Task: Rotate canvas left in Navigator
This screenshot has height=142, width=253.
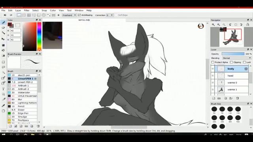Action: (230, 24)
